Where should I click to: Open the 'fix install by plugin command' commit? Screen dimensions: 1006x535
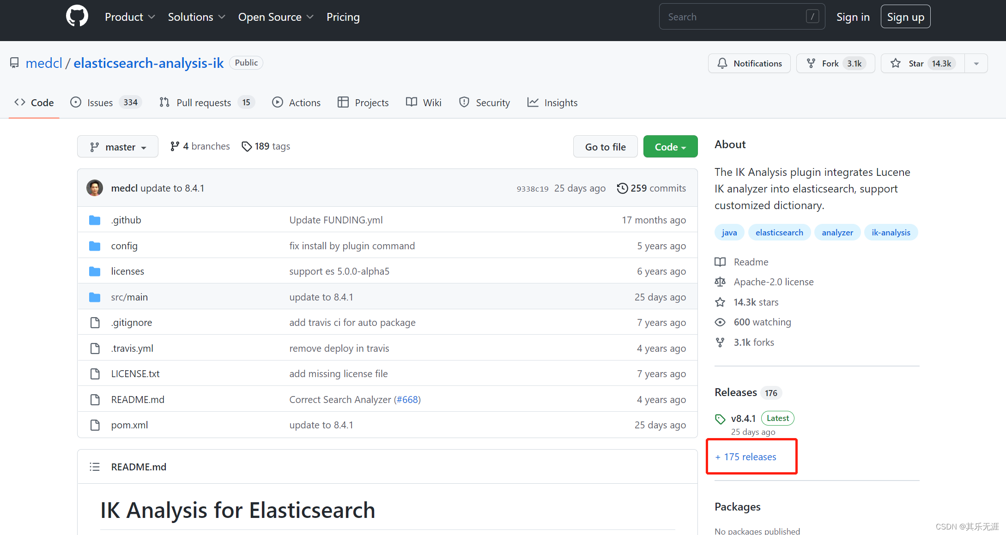(352, 246)
